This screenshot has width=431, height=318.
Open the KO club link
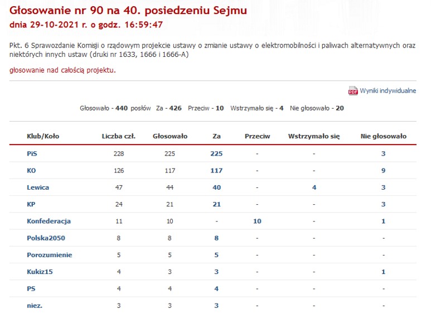point(31,171)
